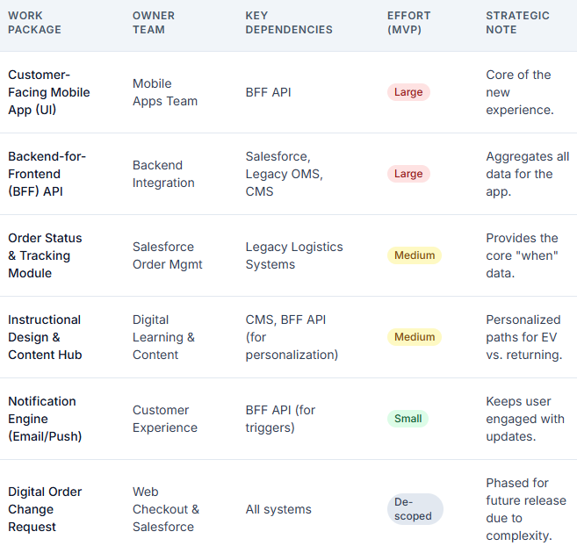Click the Backend Integration team cell
This screenshot has height=546, width=577.
[163, 174]
